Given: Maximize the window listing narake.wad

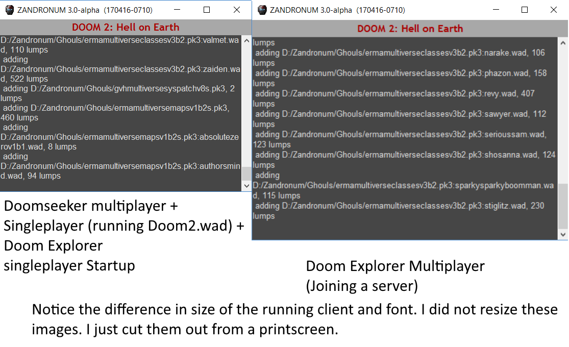Looking at the screenshot, I should (525, 10).
